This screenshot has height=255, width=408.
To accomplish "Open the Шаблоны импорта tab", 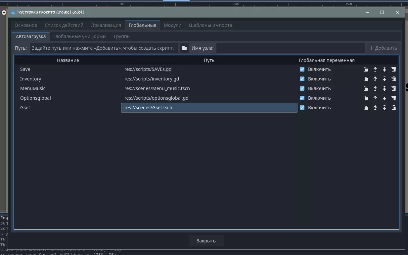I will tap(210, 25).
